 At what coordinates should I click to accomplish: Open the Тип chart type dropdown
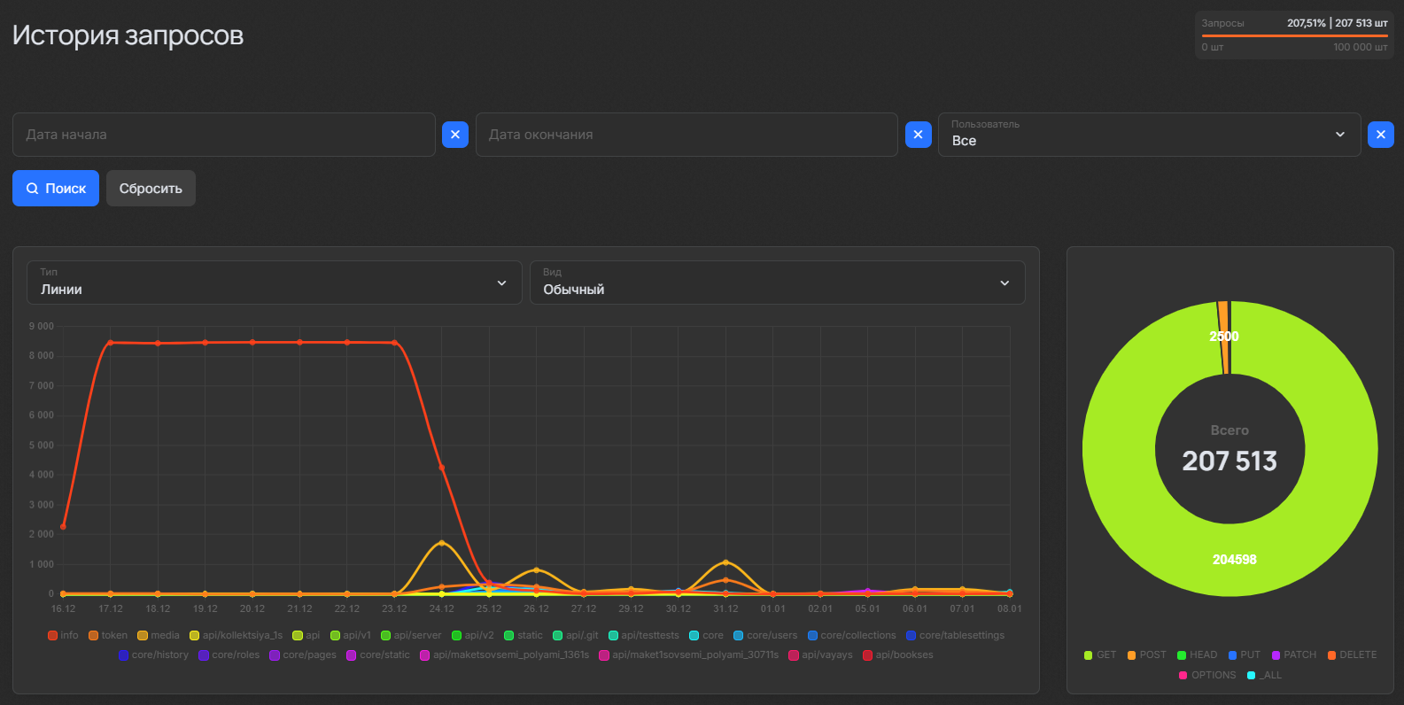[274, 283]
